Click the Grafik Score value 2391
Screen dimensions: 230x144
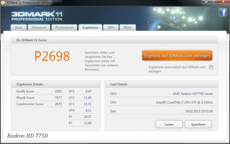pos(58,91)
